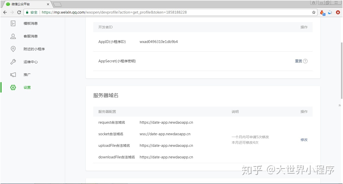Click the profile icon in title bar
The width and height of the screenshot is (343, 184).
coord(314,3)
